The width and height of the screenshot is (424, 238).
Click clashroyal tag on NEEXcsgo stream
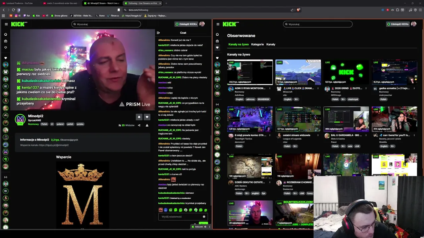(353, 99)
